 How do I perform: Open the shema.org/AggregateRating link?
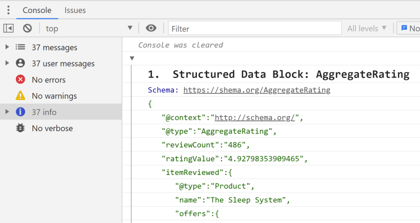(x=256, y=90)
